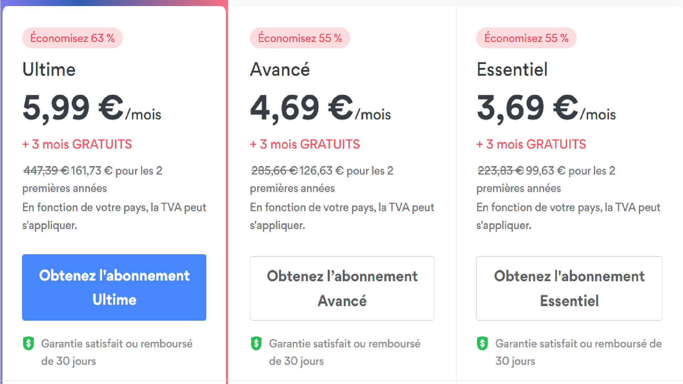Click the green shield icon under Essentiel

click(482, 343)
